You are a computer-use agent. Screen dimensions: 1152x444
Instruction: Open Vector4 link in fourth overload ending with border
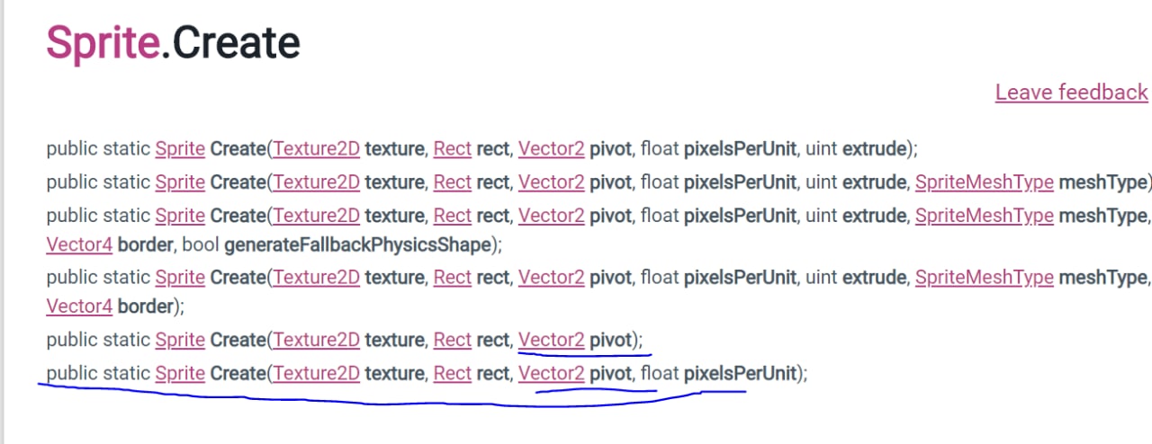click(79, 306)
